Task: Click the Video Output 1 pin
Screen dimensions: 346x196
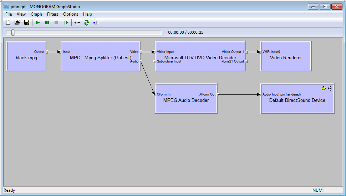Action: (246, 52)
